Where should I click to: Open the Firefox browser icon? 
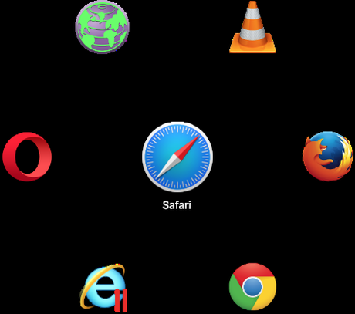(x=327, y=156)
